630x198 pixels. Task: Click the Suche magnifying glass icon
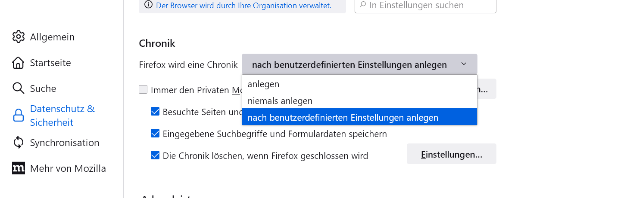(x=19, y=88)
